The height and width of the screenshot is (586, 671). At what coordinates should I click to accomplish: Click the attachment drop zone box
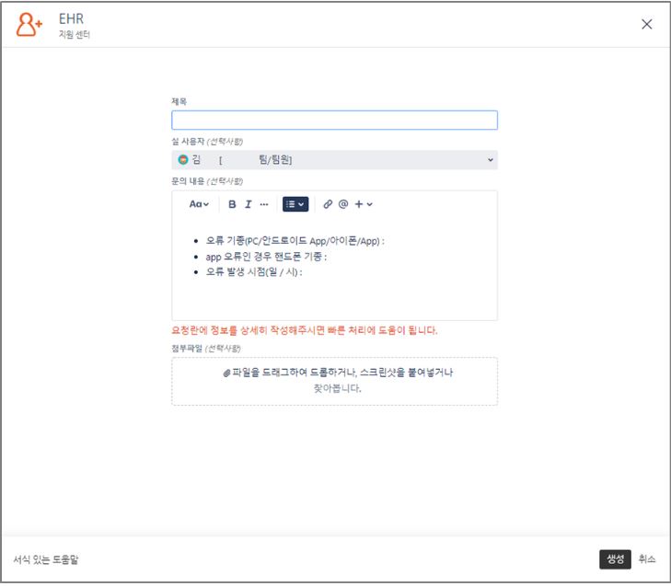pyautogui.click(x=334, y=381)
